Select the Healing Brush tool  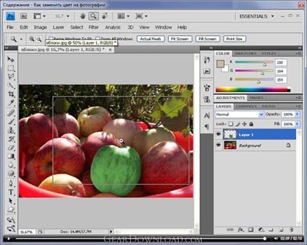pos(11,113)
